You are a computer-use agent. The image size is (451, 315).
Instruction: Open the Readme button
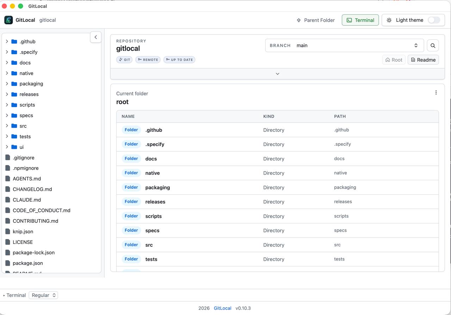click(423, 60)
